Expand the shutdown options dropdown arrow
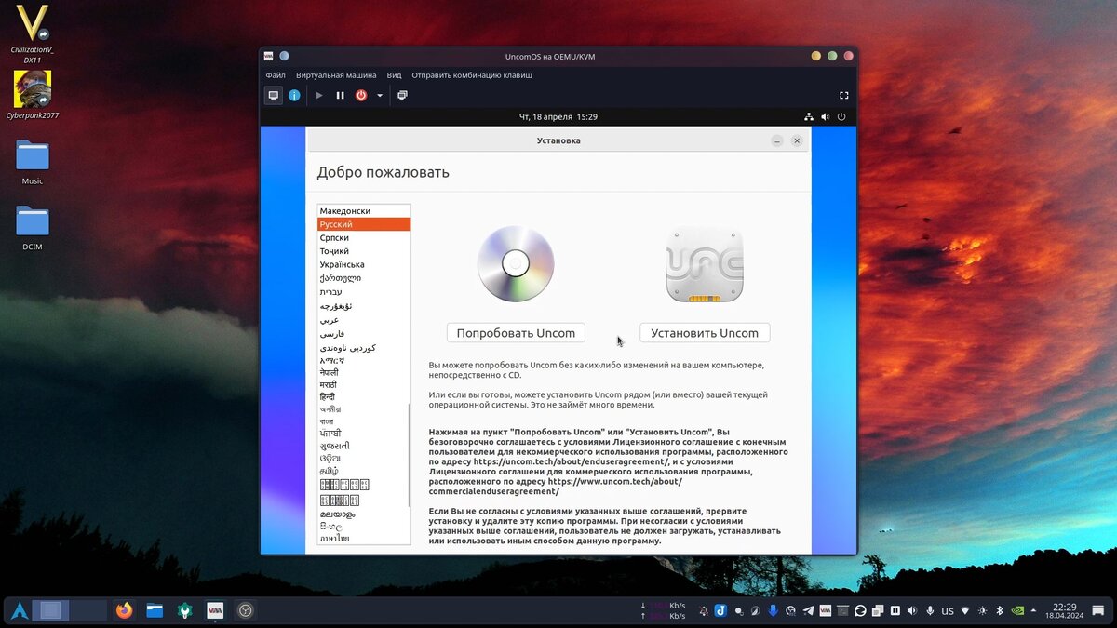 pos(380,95)
